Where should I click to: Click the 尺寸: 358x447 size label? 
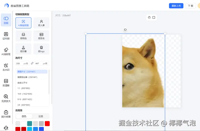63,16
